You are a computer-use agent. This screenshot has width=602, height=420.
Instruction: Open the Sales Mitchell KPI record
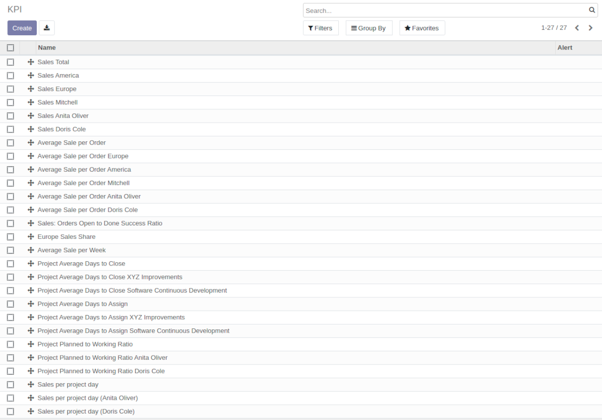pos(58,102)
